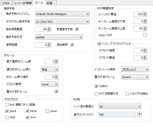Decrease キーフレーム間隔の上限 with down arrow

[x=145, y=30]
